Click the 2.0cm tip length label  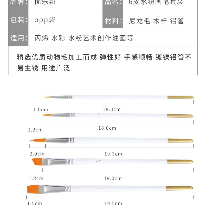tap(37, 154)
